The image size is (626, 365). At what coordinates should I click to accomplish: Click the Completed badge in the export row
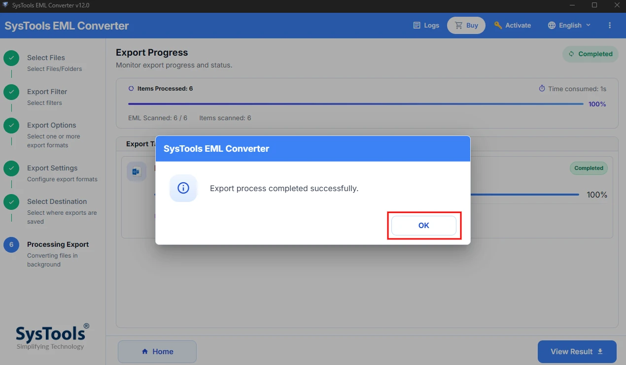(x=589, y=168)
